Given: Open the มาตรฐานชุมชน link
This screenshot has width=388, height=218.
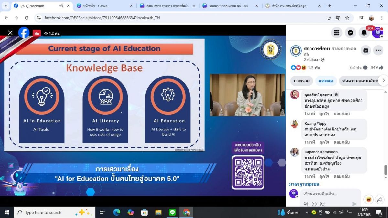Looking at the screenshot, I should pyautogui.click(x=304, y=184).
